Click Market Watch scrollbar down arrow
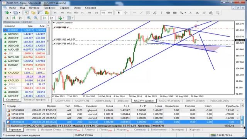 point(48,96)
